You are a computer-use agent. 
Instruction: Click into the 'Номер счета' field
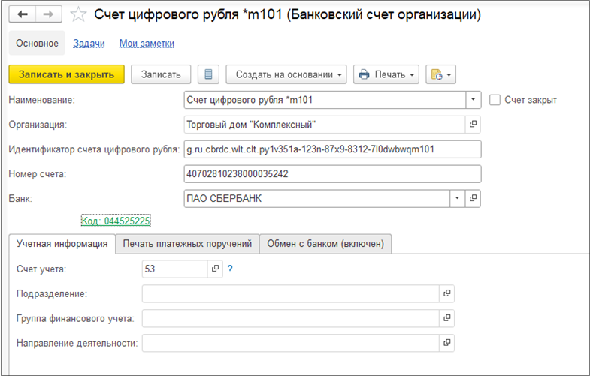(331, 173)
